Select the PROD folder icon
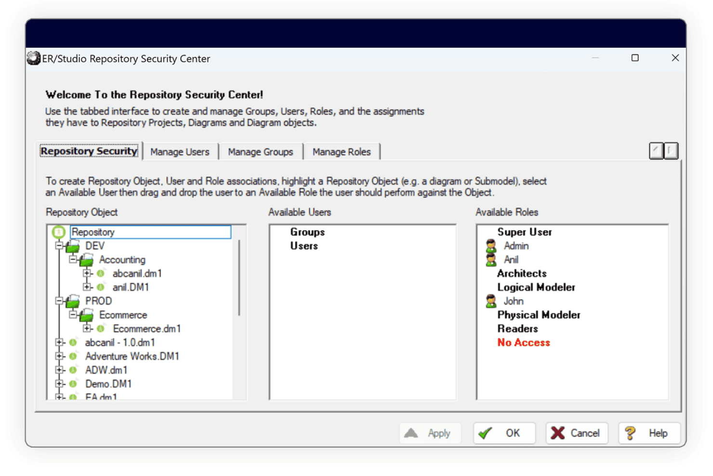The height and width of the screenshot is (476, 713). point(73,301)
